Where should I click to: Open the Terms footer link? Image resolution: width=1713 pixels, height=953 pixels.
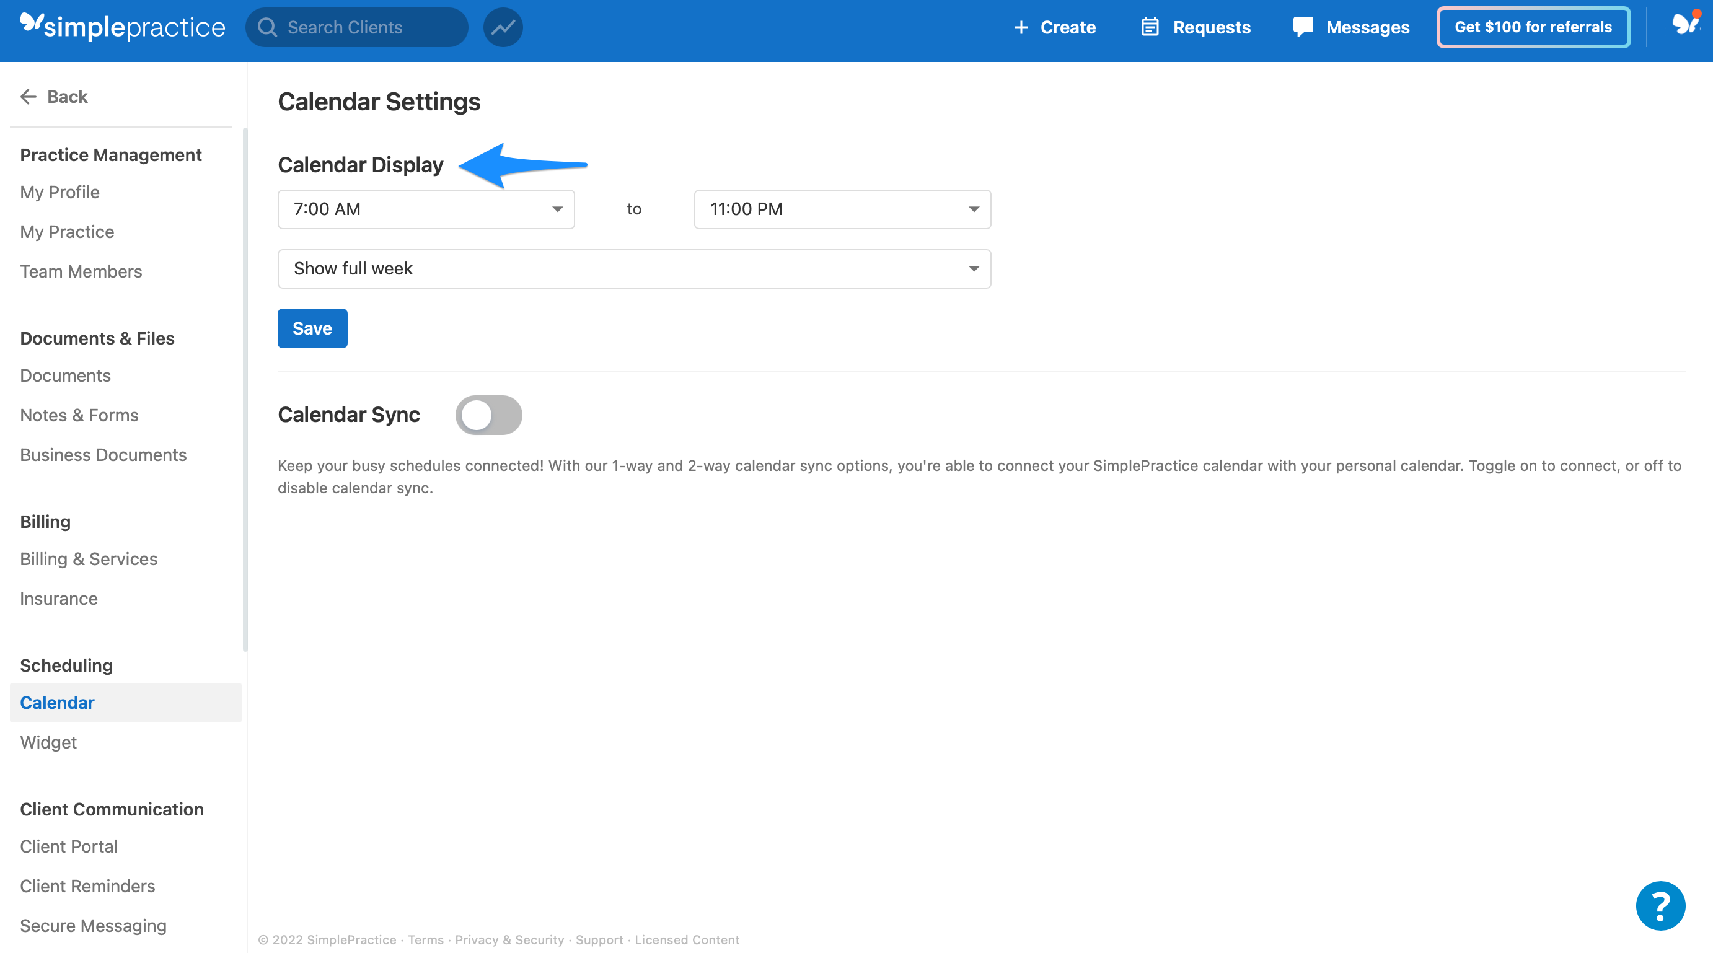point(426,940)
